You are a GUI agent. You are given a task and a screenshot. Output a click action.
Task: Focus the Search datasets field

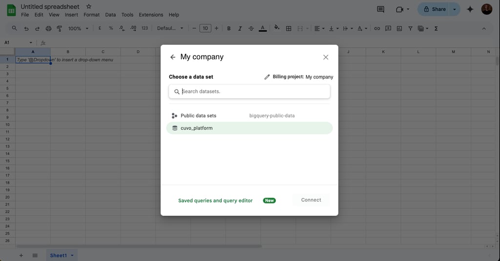(250, 92)
